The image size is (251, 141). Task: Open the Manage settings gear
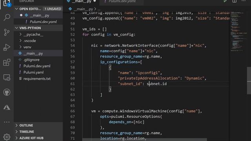click(7, 137)
